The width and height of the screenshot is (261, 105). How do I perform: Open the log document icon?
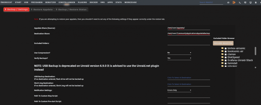click(x=256, y=3)
